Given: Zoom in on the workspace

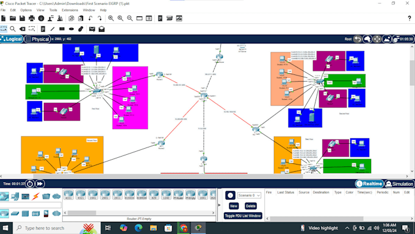Looking at the screenshot, I should [x=111, y=18].
